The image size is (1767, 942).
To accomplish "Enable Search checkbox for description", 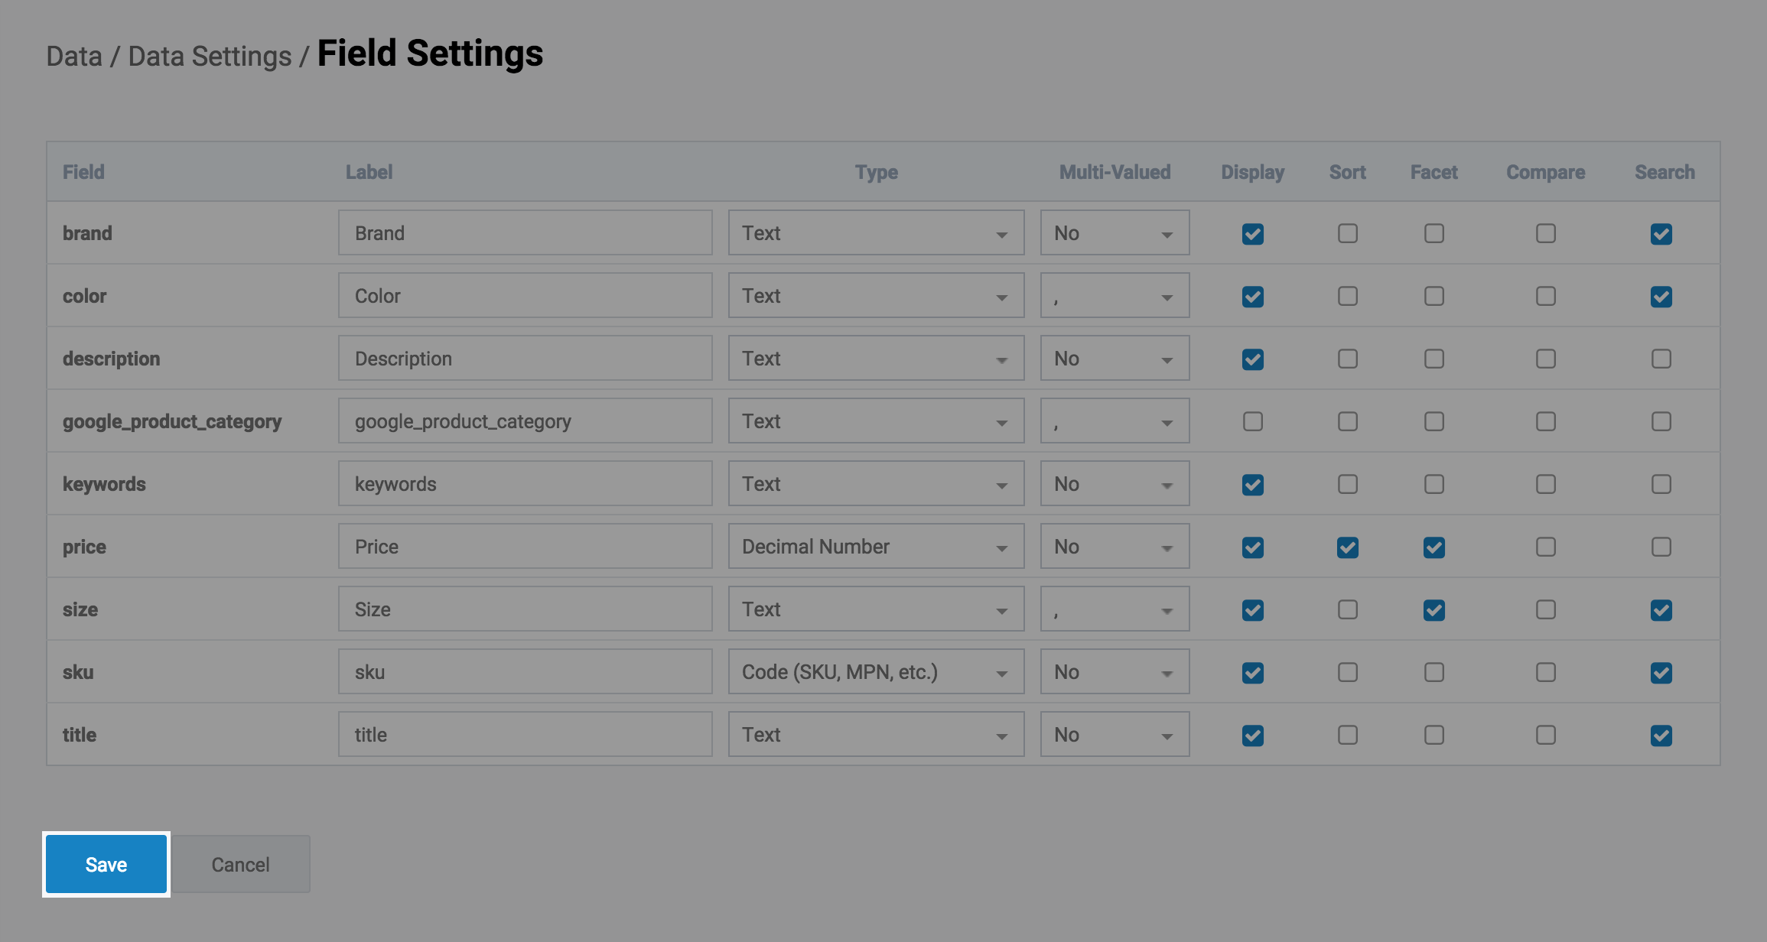I will (1661, 359).
